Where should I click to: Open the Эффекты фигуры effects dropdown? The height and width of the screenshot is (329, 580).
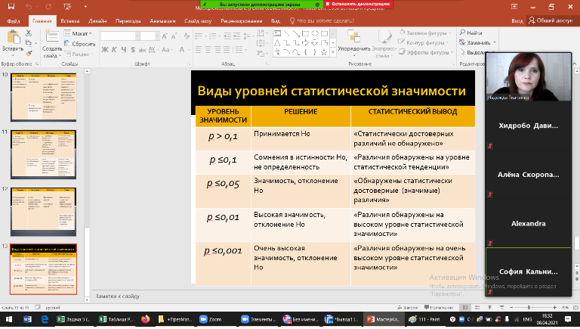tap(430, 53)
